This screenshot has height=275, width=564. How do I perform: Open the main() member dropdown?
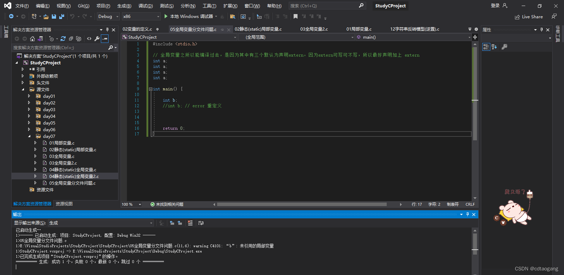coord(413,37)
